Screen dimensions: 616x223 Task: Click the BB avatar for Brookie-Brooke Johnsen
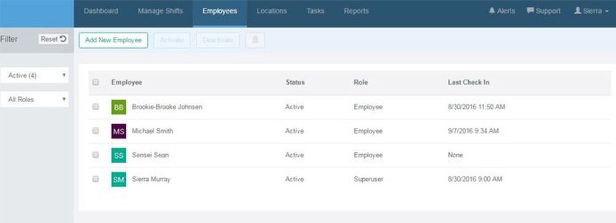pyautogui.click(x=119, y=107)
